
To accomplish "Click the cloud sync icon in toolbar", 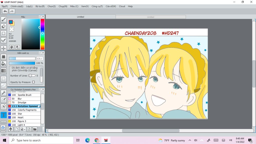I will [3, 127].
